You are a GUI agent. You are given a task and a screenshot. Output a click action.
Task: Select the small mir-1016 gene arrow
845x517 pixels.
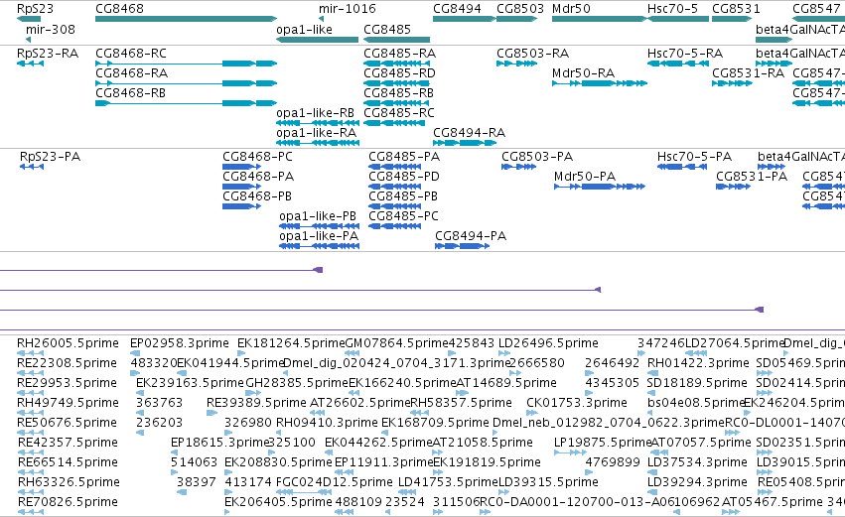point(321,19)
